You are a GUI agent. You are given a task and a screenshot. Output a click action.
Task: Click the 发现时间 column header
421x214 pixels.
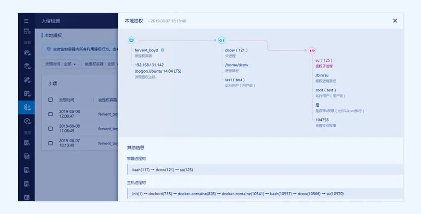[x=67, y=100]
